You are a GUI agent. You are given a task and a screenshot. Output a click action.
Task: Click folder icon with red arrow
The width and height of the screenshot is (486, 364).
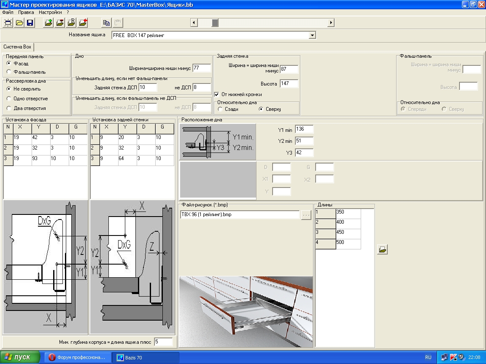click(83, 23)
